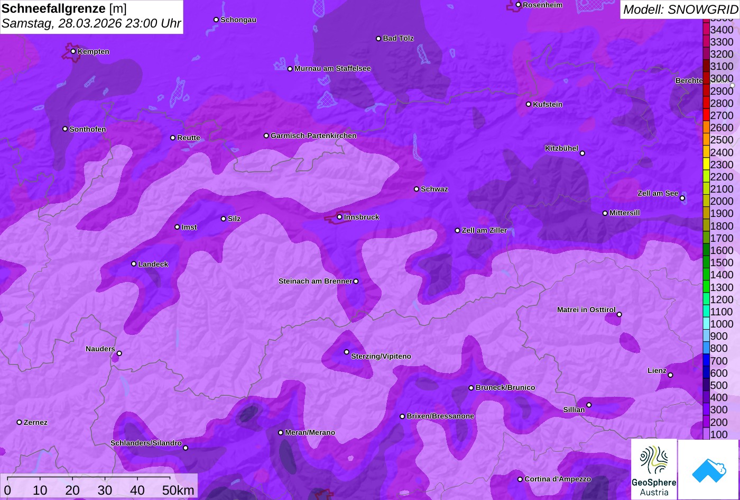This screenshot has height=500, width=740.
Task: Click the Schongau city marker dot
Action: click(x=216, y=20)
